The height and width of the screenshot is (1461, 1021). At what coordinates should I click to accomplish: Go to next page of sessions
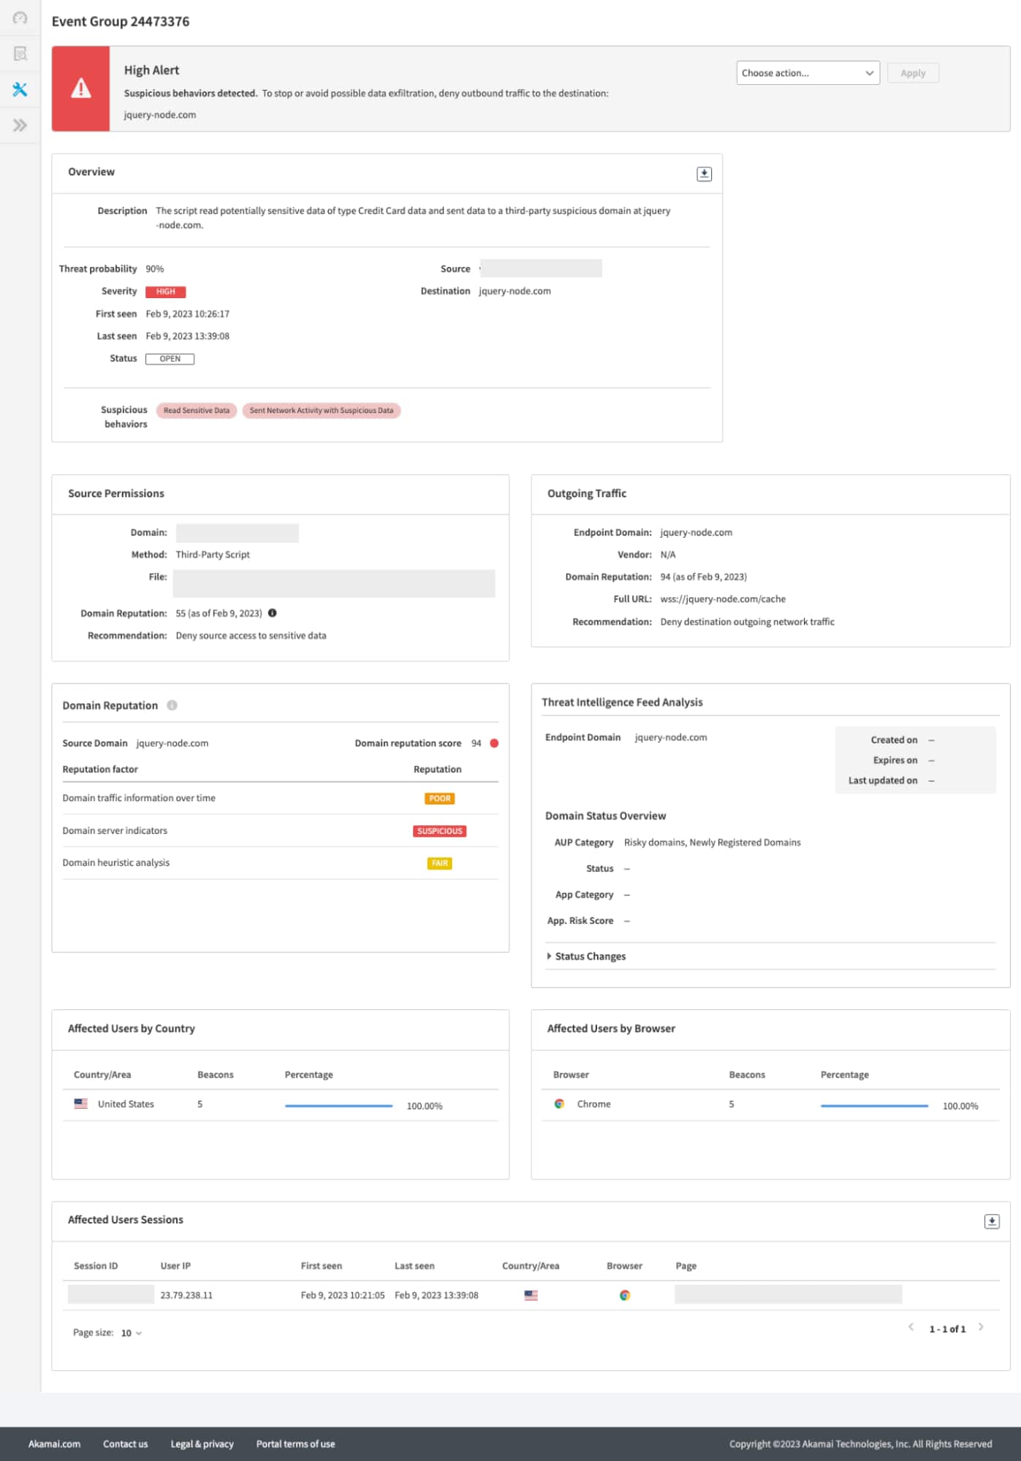[981, 1327]
